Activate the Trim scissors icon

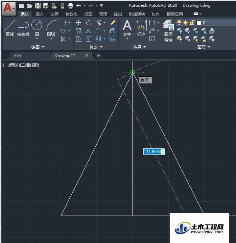(98, 23)
